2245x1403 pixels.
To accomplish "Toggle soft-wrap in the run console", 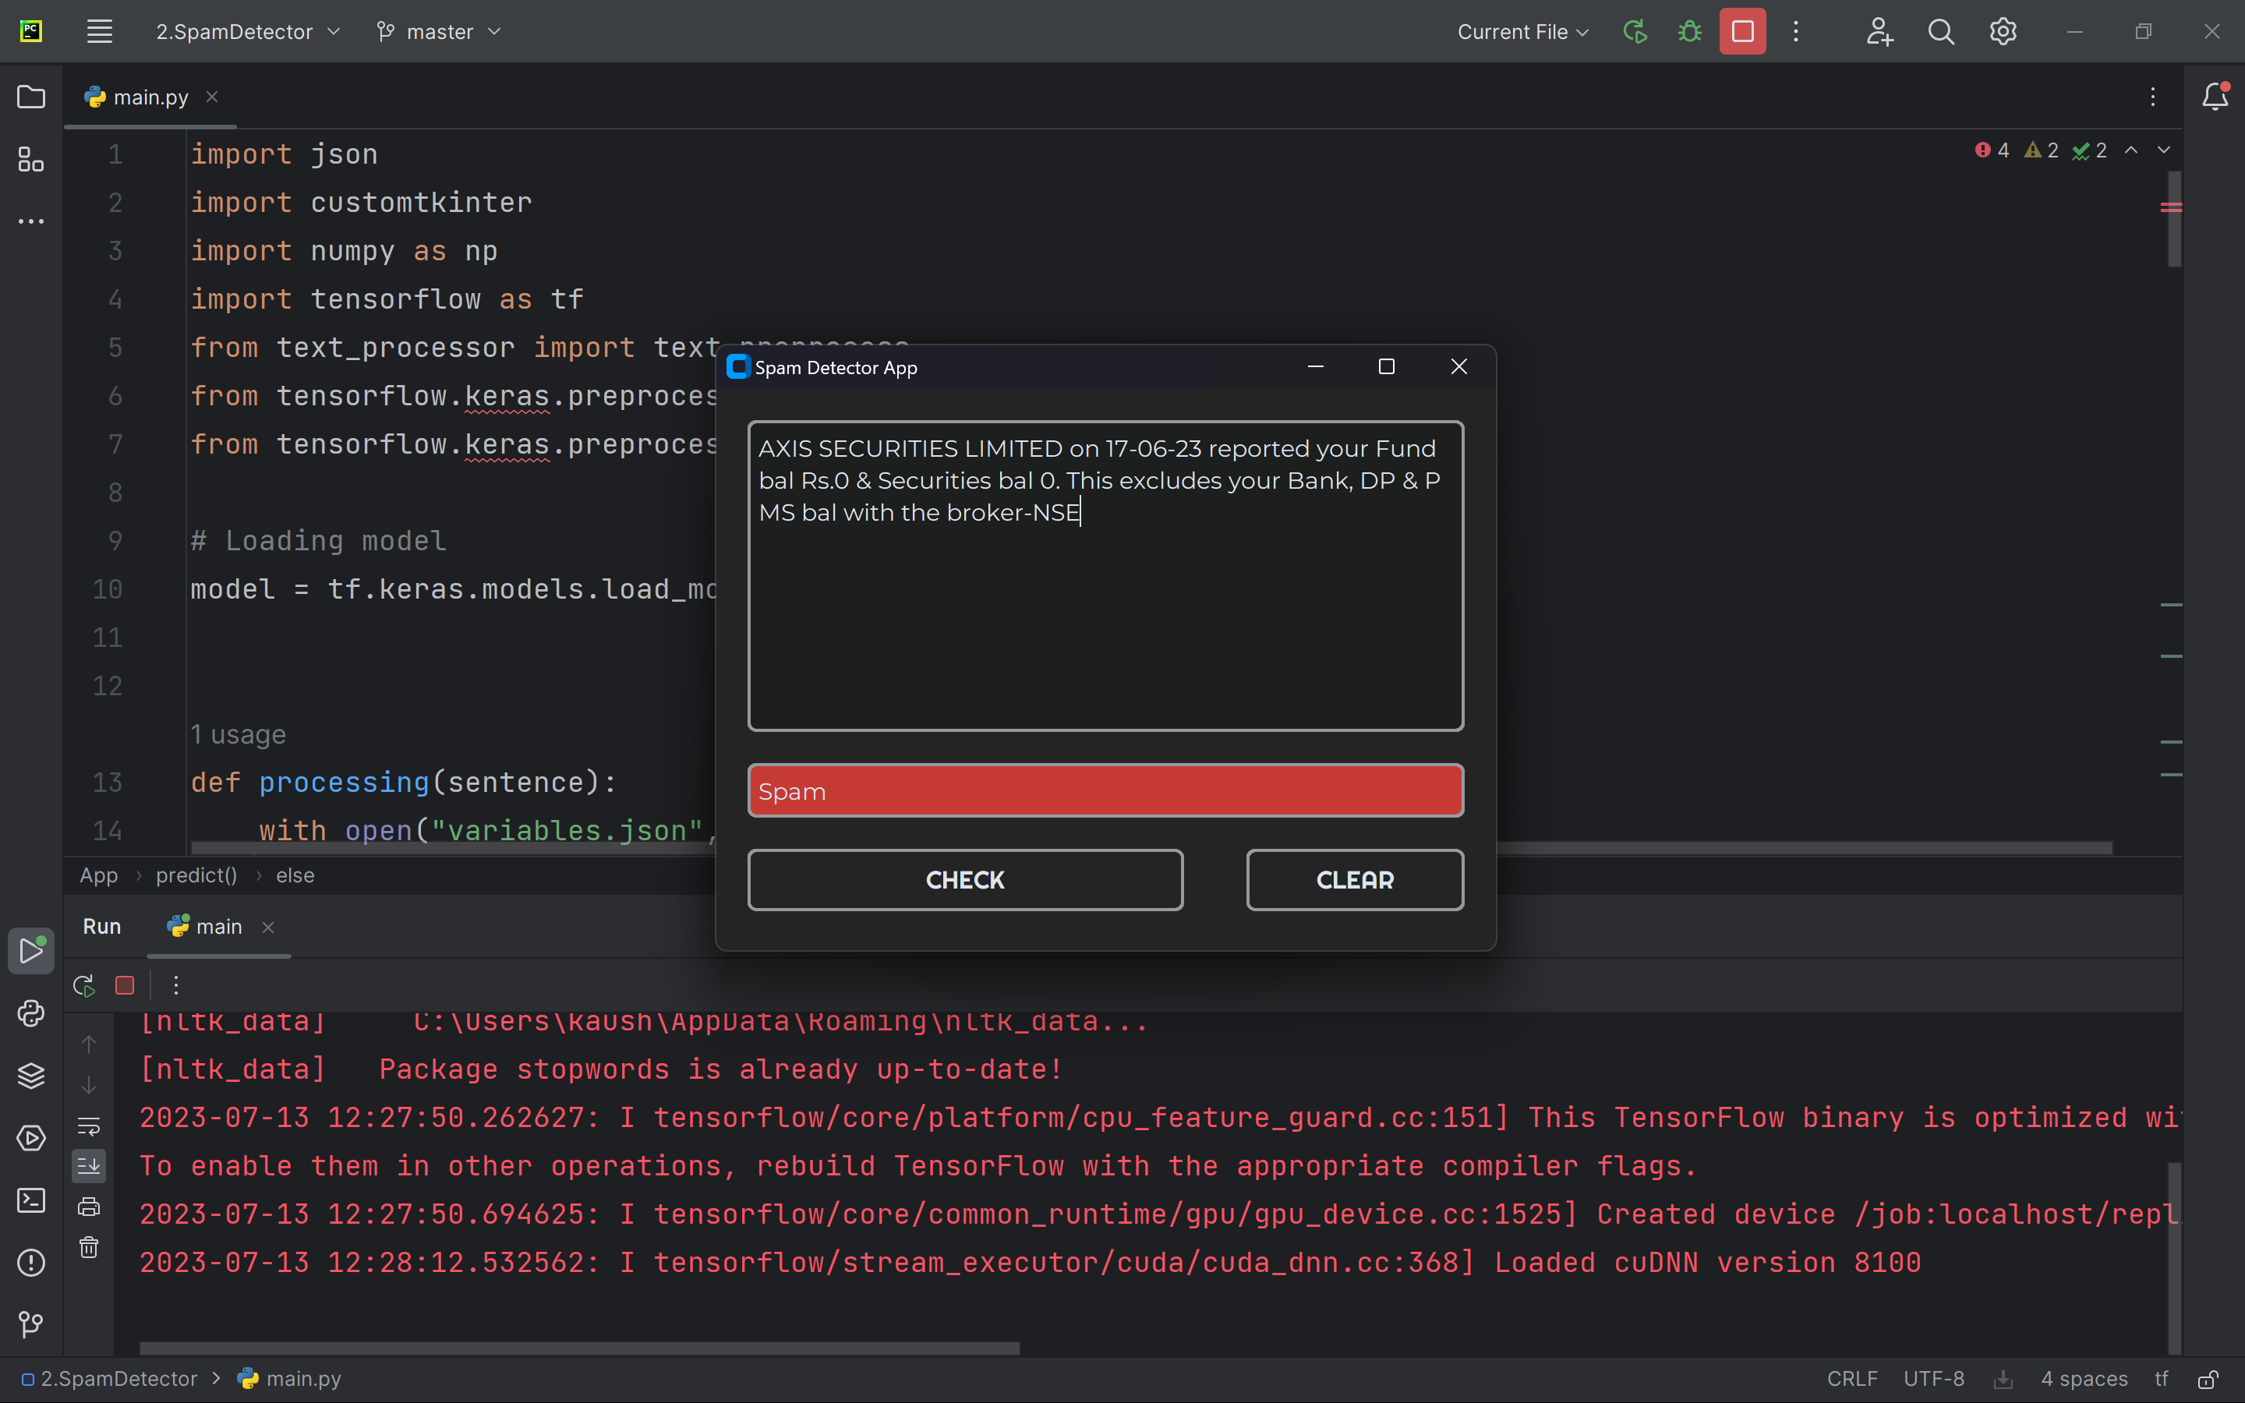I will pos(89,1126).
